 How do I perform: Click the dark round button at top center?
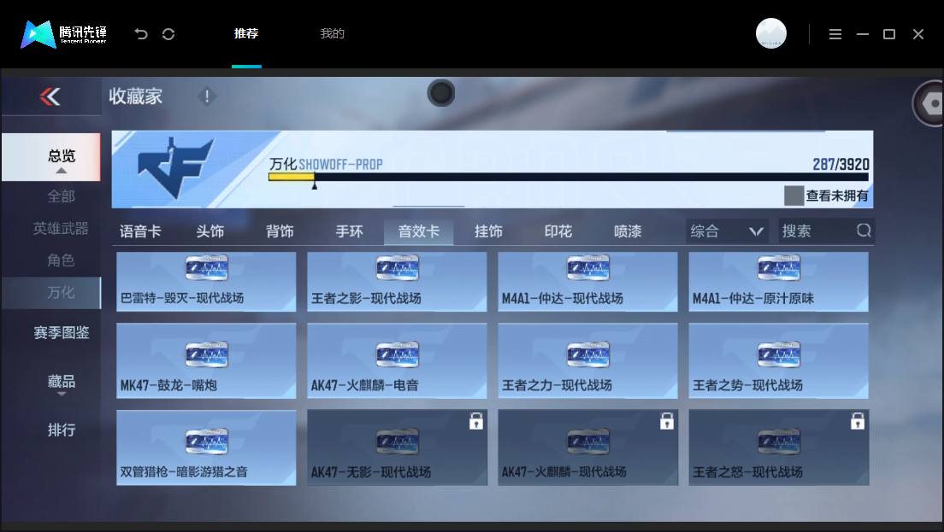441,93
